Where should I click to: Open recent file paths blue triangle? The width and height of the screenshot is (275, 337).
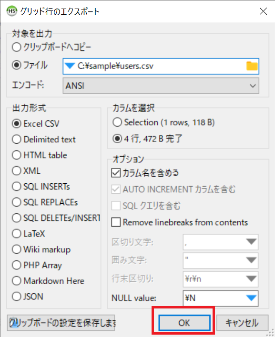point(70,66)
